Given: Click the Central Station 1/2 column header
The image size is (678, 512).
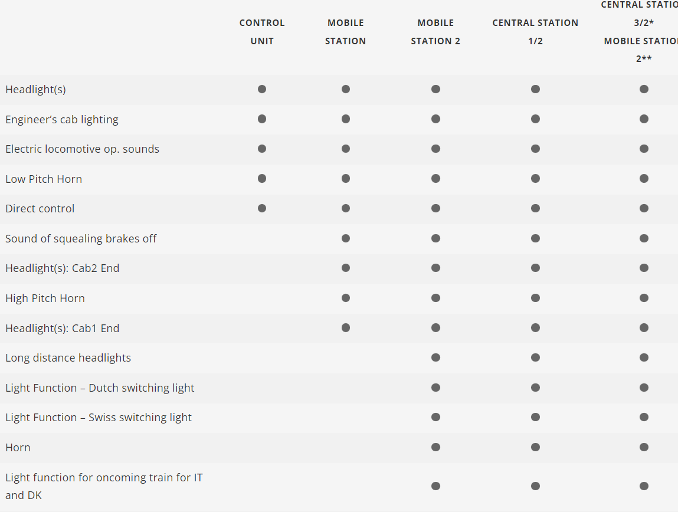Looking at the screenshot, I should tap(535, 32).
